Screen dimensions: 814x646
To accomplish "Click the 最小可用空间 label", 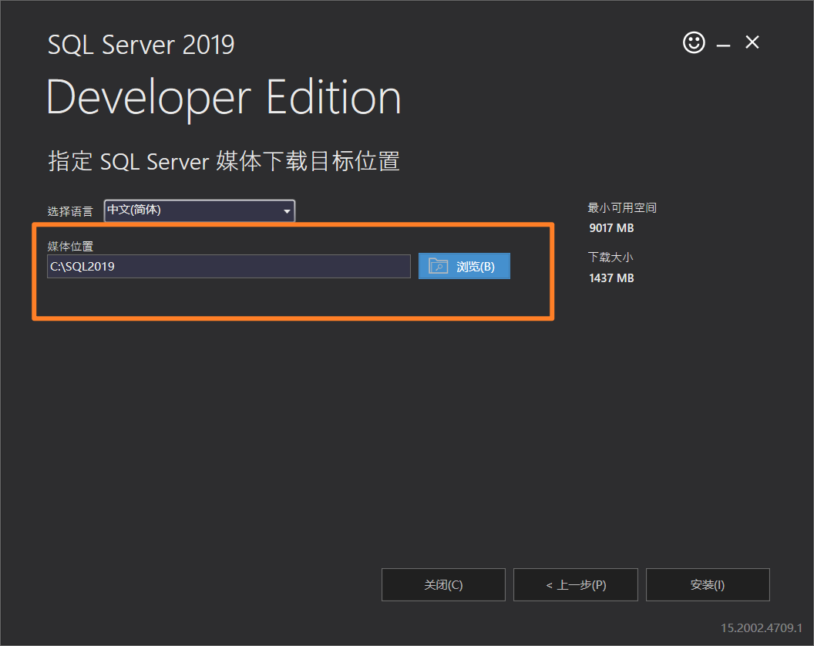I will click(622, 207).
